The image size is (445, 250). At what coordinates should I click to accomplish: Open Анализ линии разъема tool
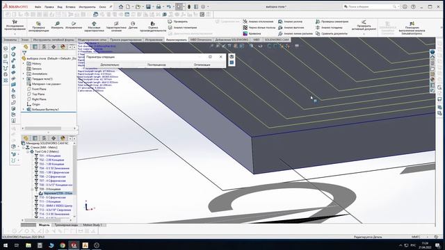point(295,33)
